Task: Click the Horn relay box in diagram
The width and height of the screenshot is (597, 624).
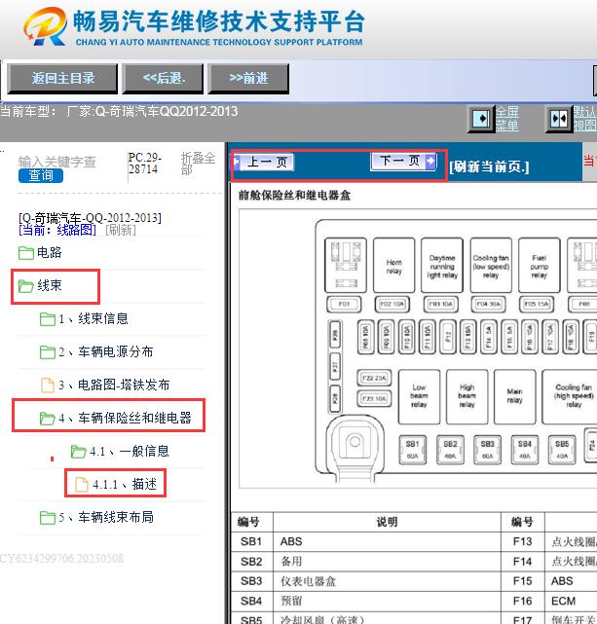Action: point(394,266)
